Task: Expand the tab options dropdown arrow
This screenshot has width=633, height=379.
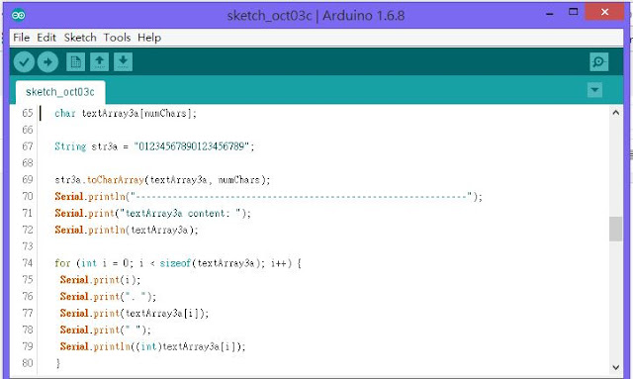Action: tap(594, 90)
